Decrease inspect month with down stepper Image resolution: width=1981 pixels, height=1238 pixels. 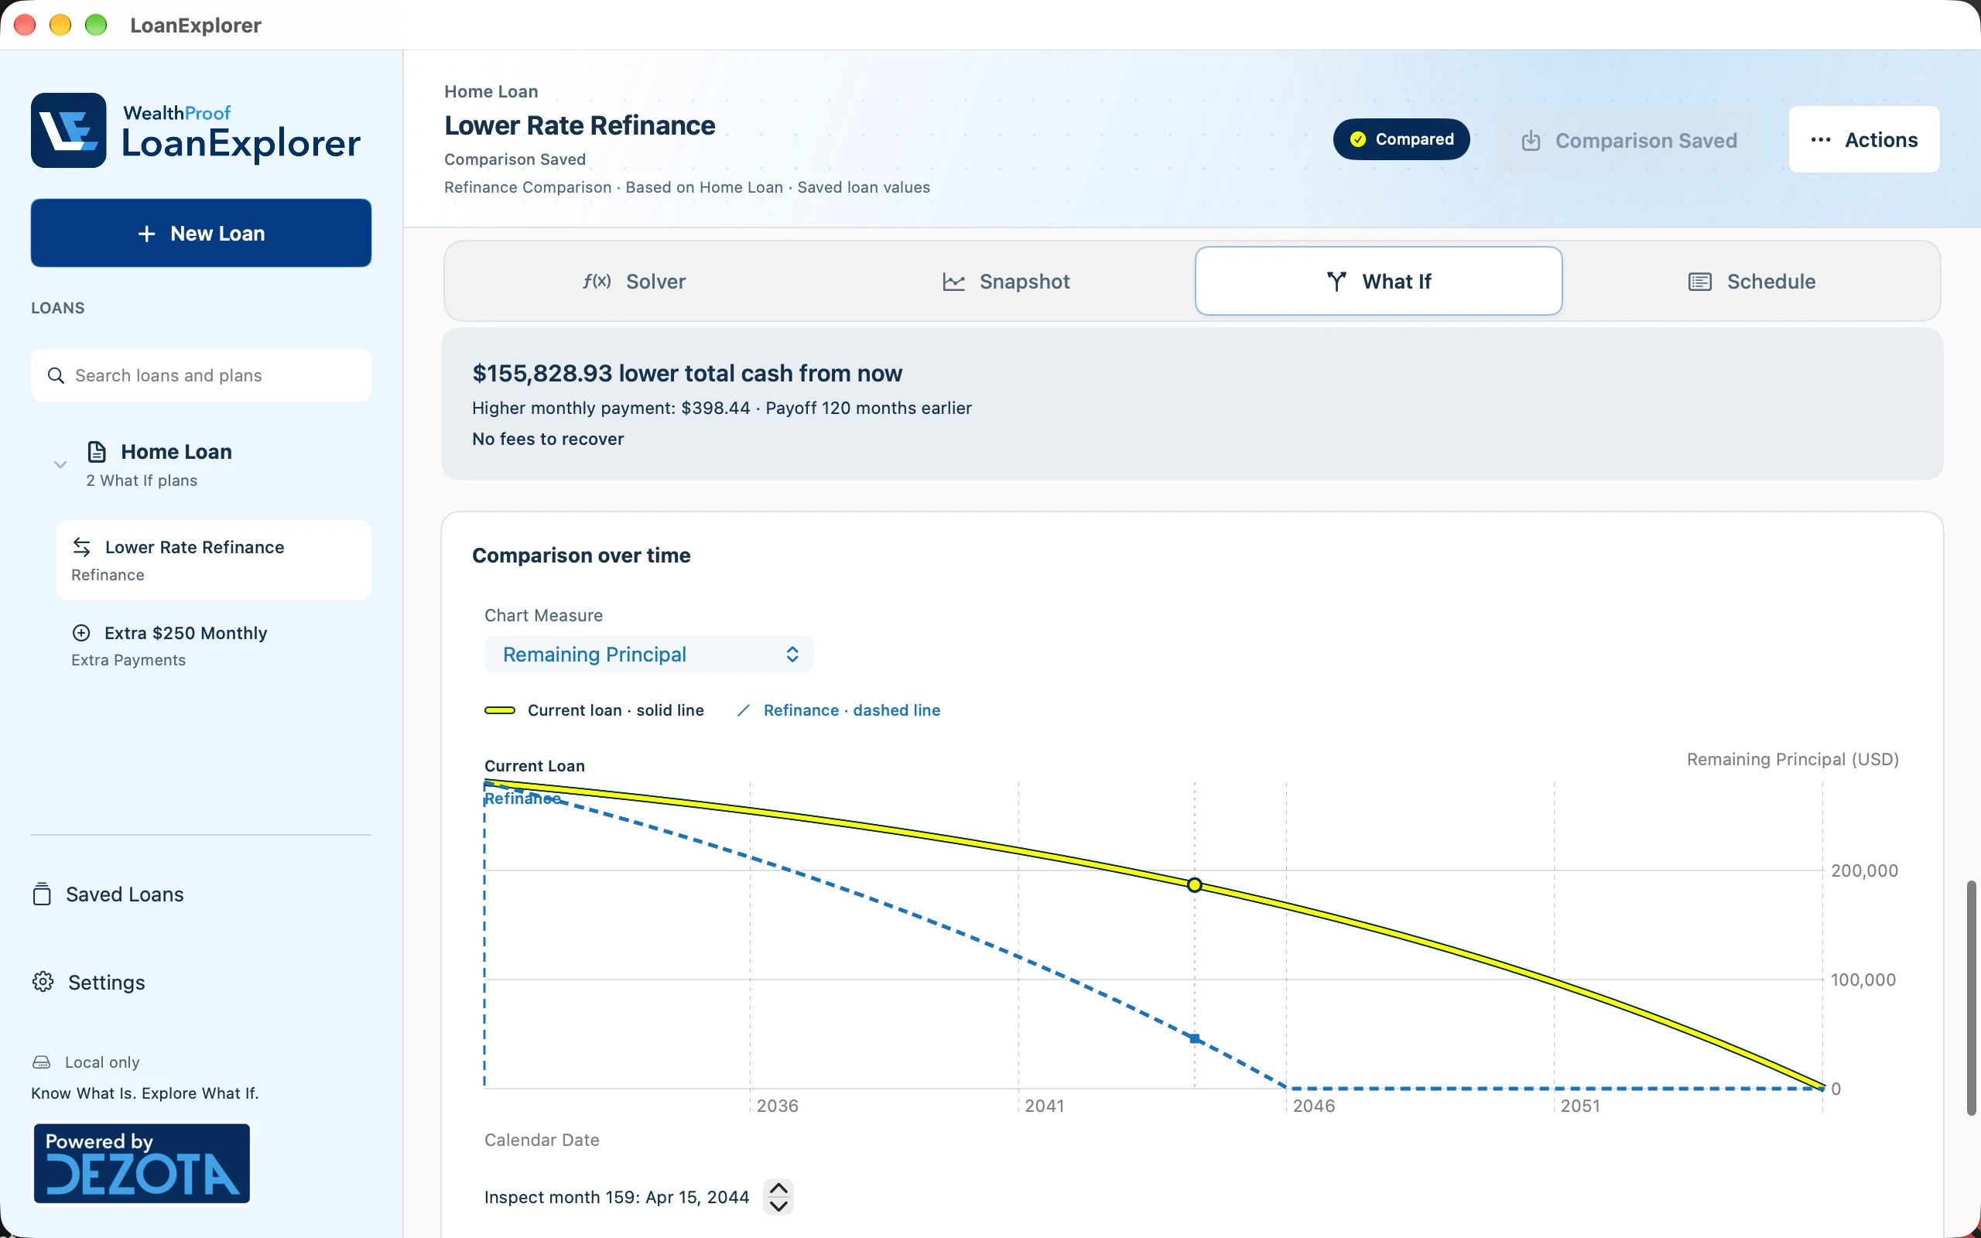(x=778, y=1206)
